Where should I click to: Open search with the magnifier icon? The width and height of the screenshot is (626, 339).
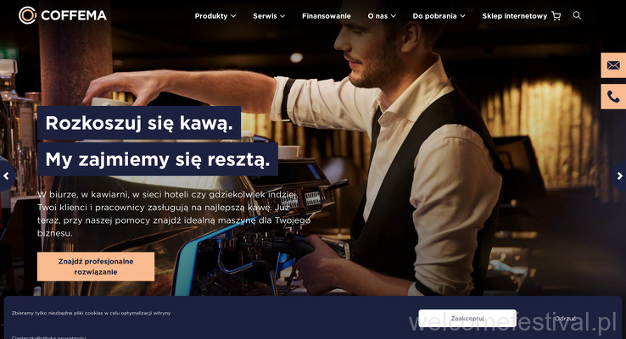tap(577, 15)
